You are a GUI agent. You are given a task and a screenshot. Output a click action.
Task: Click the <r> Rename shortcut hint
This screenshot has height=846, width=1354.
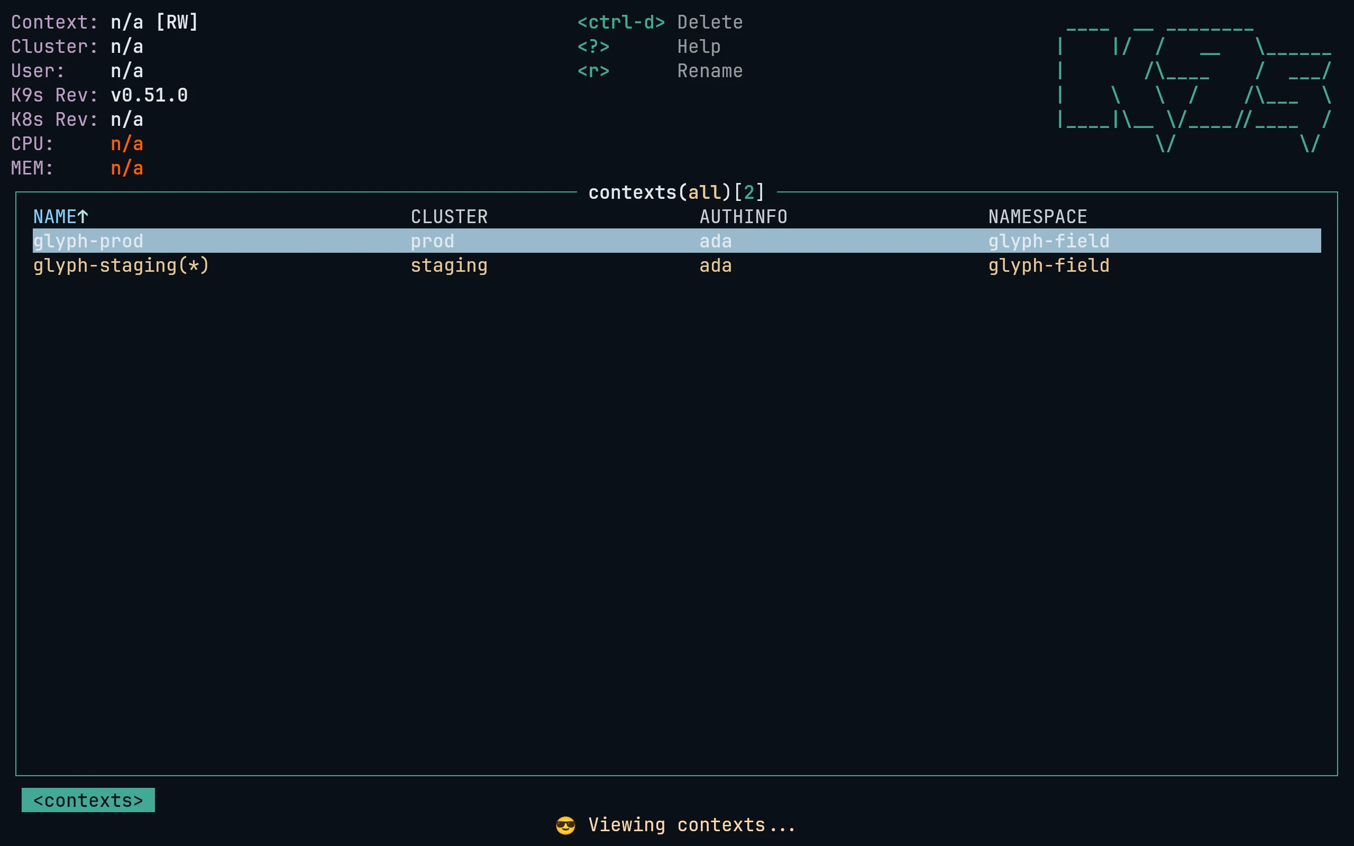[x=660, y=71]
